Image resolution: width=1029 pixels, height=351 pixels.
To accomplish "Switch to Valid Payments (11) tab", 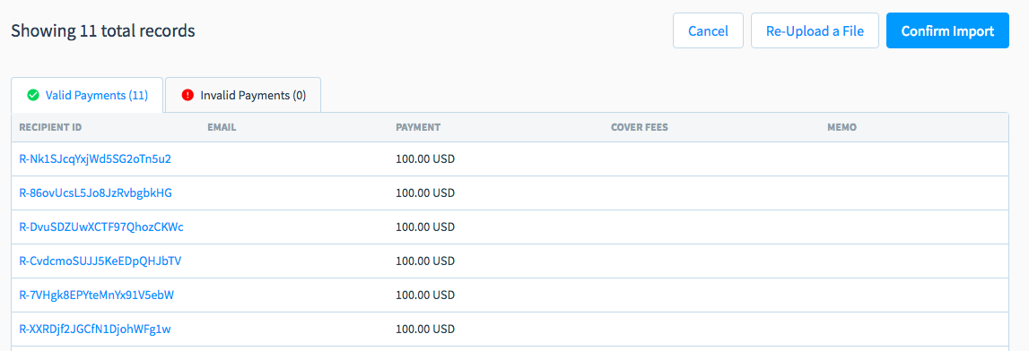I will 87,95.
